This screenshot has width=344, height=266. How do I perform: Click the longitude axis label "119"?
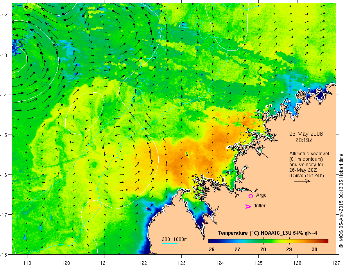point(27,263)
